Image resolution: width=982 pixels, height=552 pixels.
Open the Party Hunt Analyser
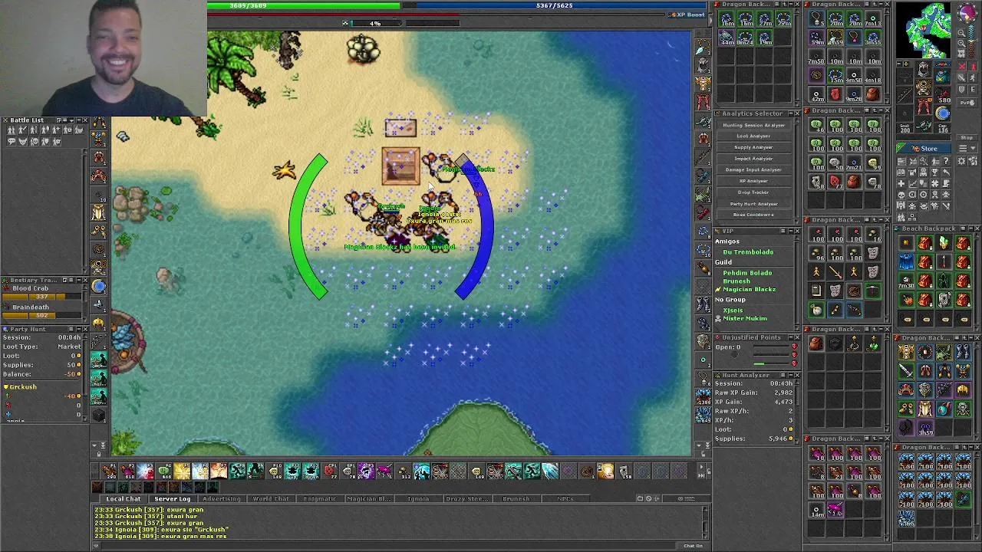pyautogui.click(x=754, y=204)
